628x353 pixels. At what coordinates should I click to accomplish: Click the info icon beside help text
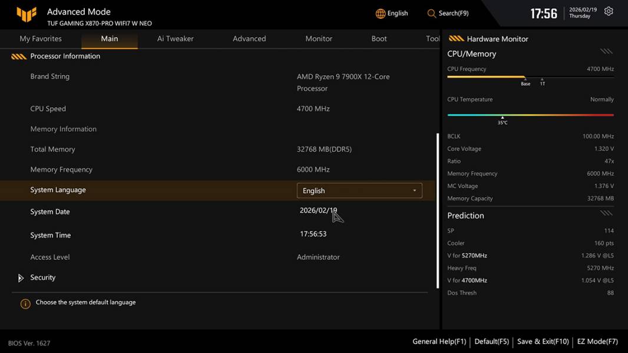(x=25, y=304)
